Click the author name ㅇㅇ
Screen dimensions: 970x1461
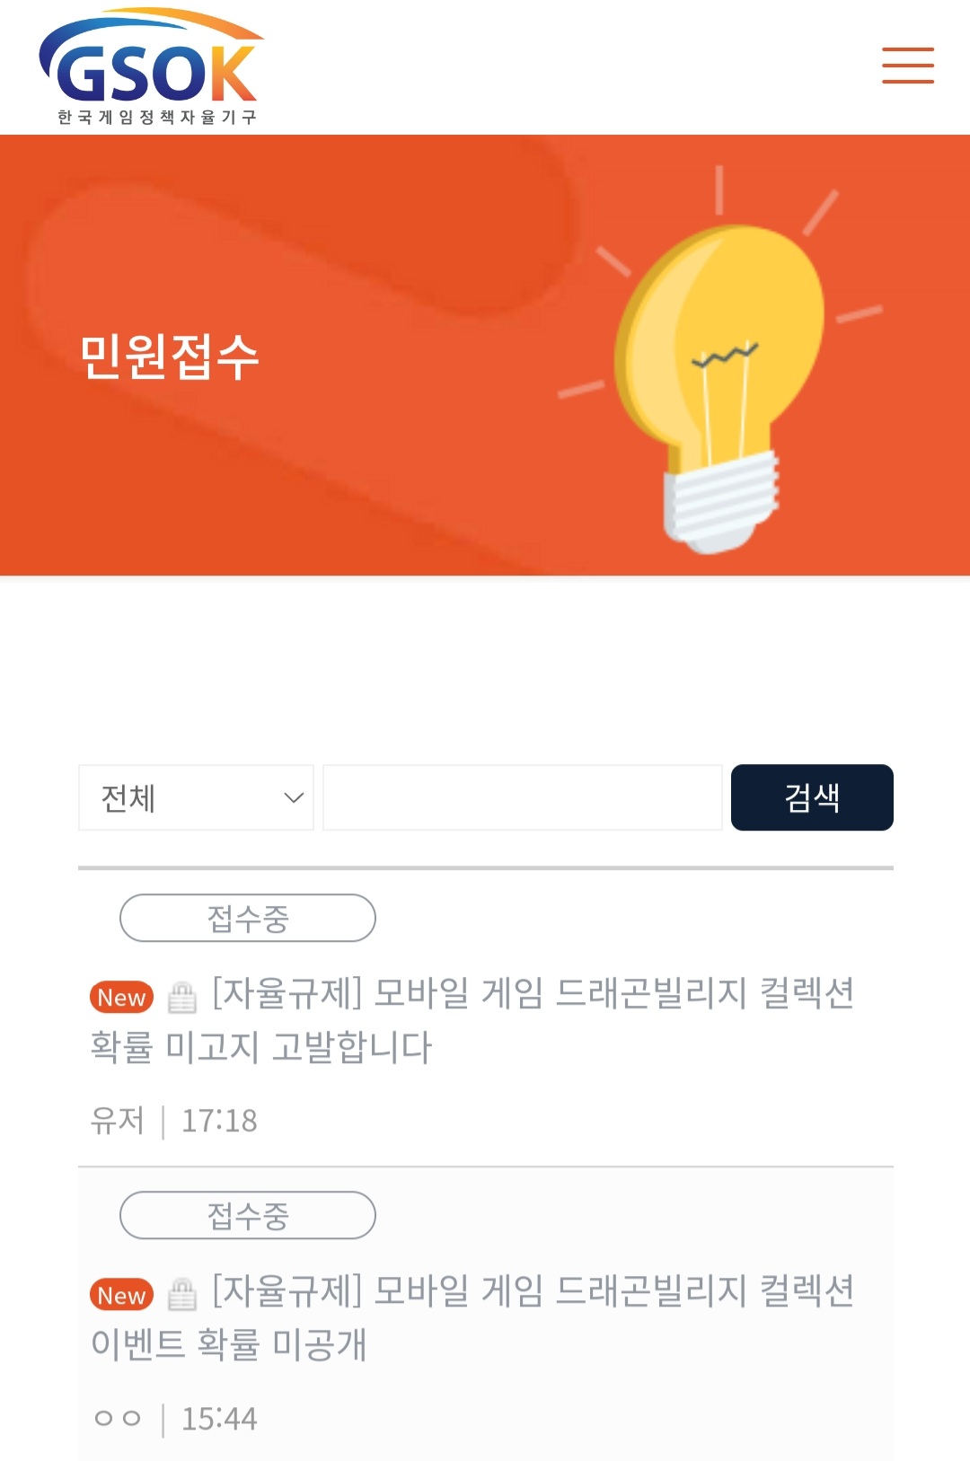point(118,1419)
